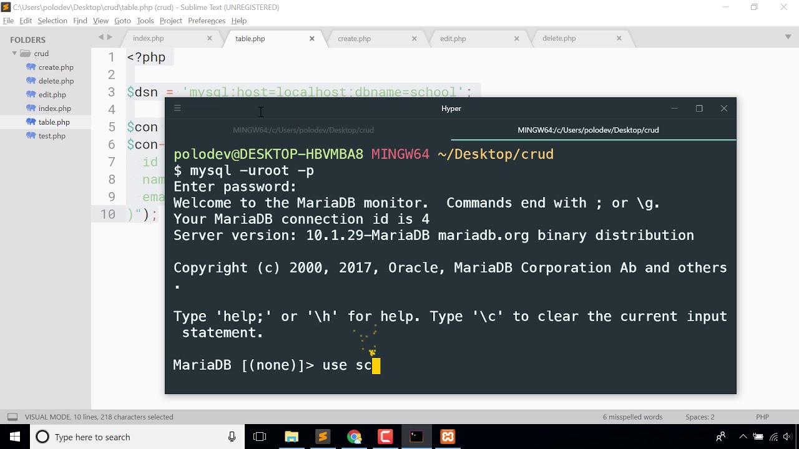Image resolution: width=799 pixels, height=449 pixels.
Task: Open the Edit menu
Action: [26, 21]
